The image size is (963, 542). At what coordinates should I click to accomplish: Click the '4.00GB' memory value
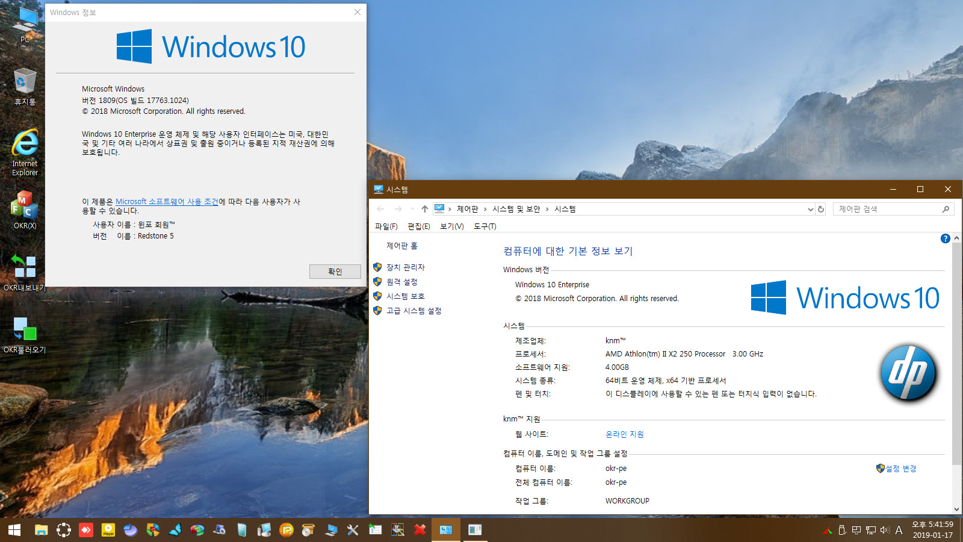(617, 367)
